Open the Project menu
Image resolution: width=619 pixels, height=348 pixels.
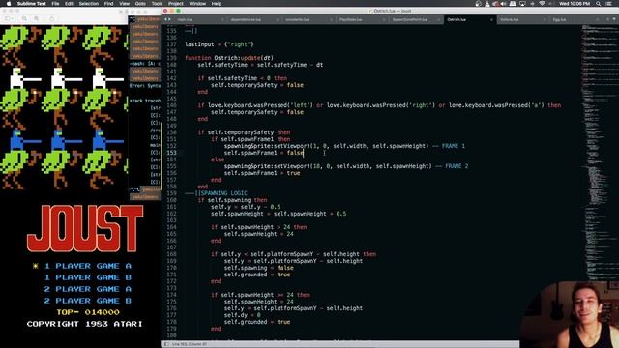point(176,4)
